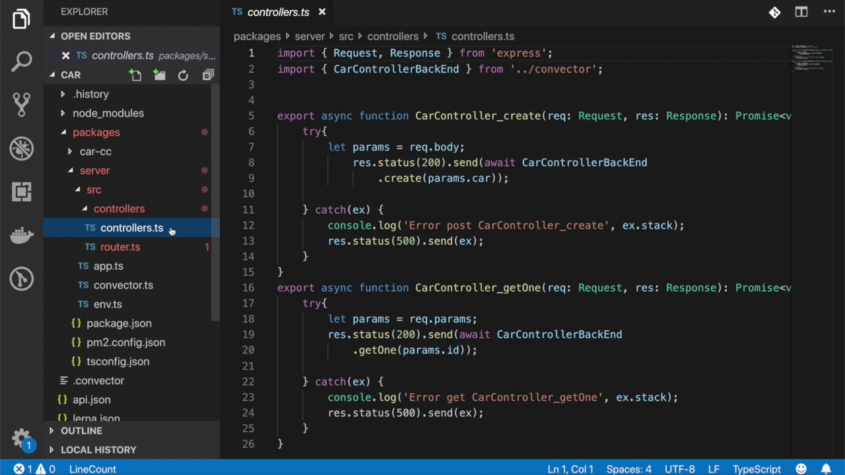
Task: Change indentation via Spaces: 4
Action: (629, 469)
